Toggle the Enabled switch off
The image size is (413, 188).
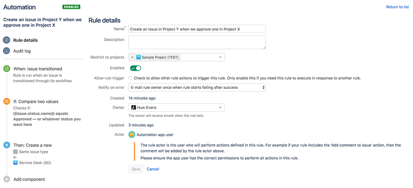pos(136,68)
